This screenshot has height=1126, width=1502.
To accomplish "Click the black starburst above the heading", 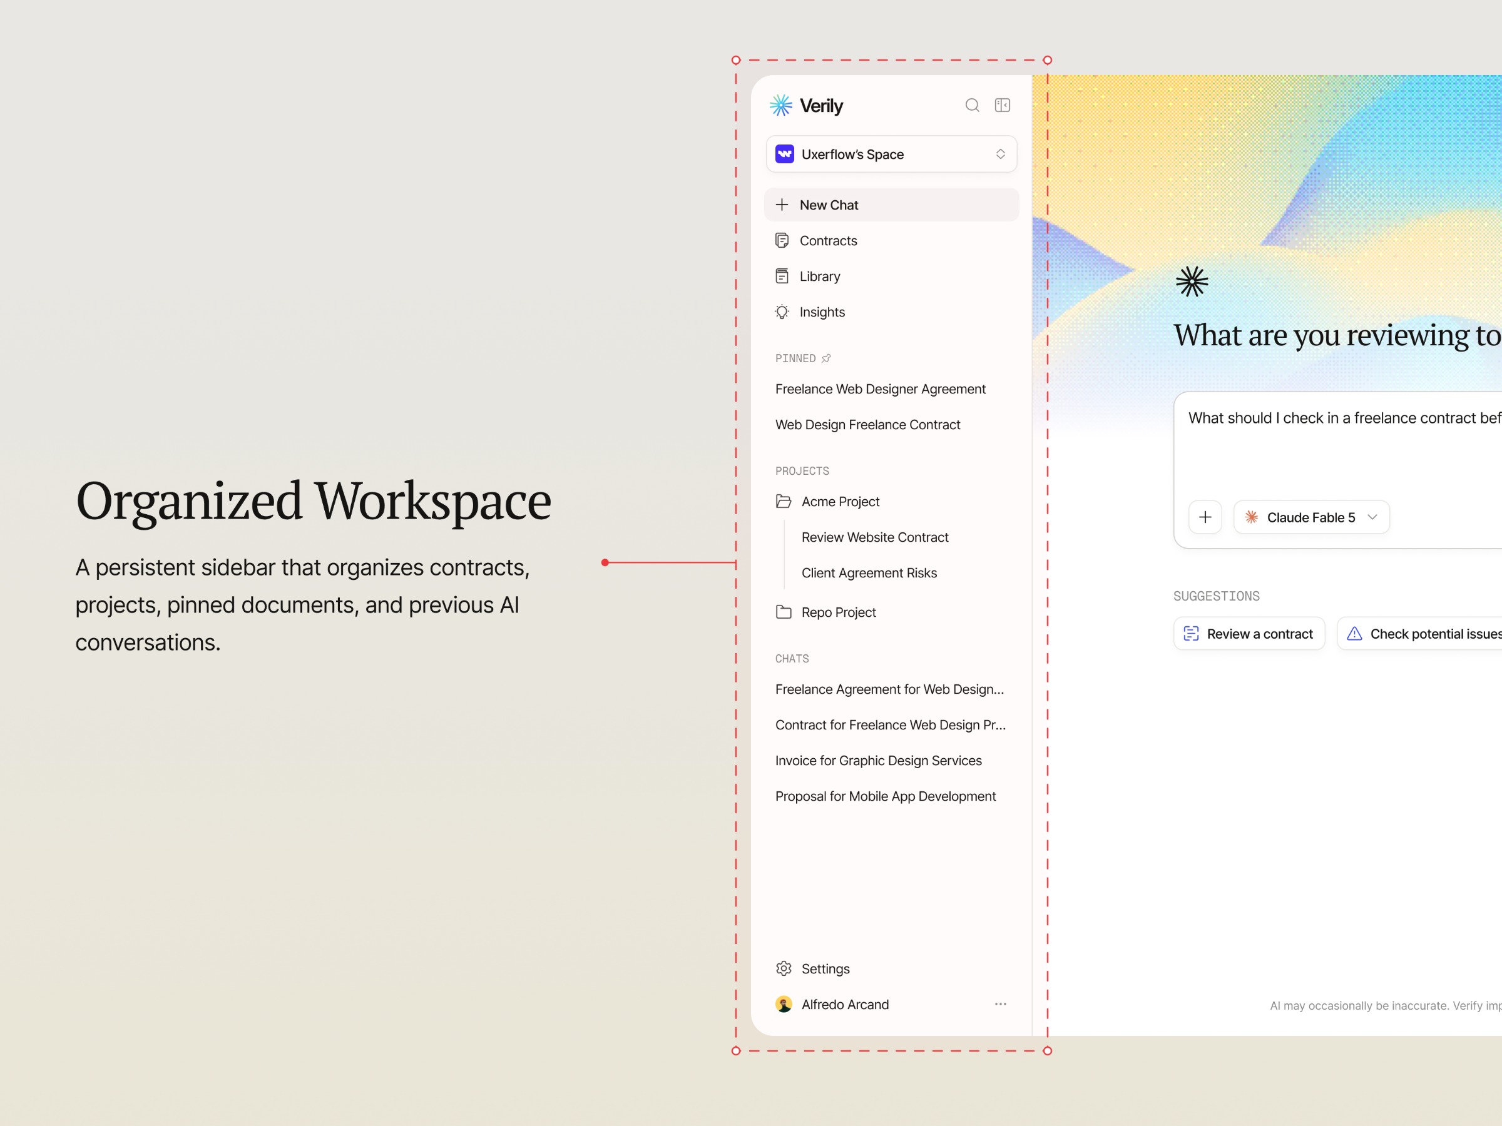I will (x=1192, y=281).
